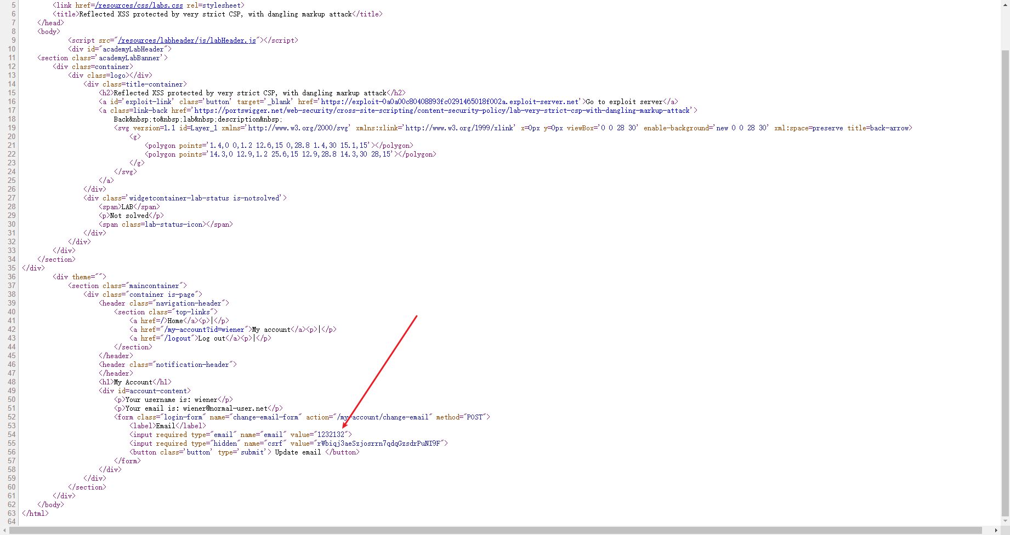Click the "Your username is: wiener" line
The height and width of the screenshot is (535, 1010).
(x=173, y=400)
